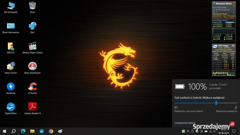Select the Sieć network desktop icon
The width and height of the screenshot is (240, 135).
tap(32, 28)
